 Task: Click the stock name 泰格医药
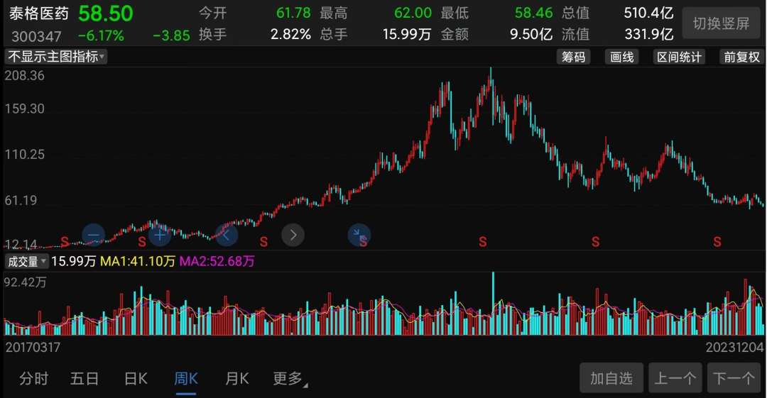tap(39, 13)
